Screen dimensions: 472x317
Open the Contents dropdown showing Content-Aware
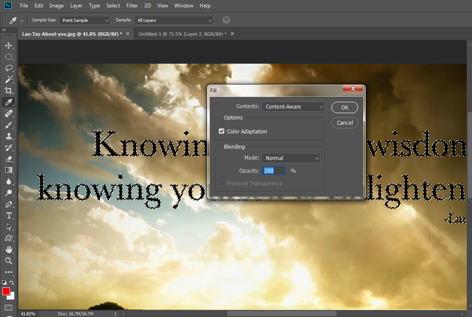click(x=293, y=106)
